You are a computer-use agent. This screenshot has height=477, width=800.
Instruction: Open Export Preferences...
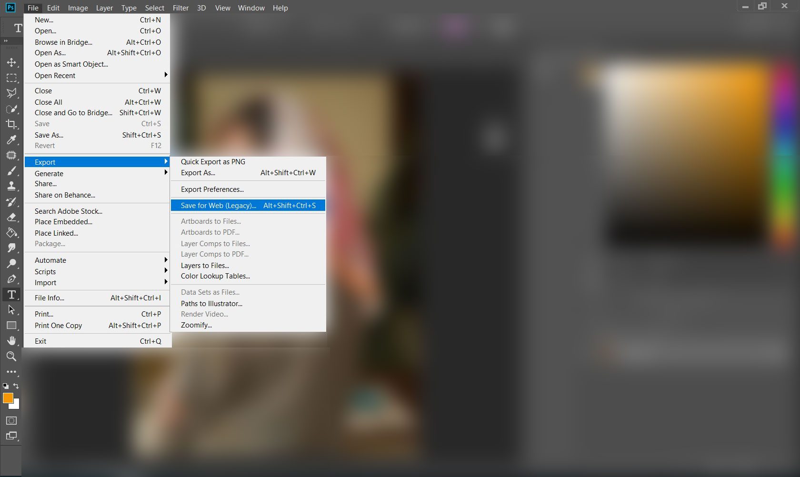point(248,189)
